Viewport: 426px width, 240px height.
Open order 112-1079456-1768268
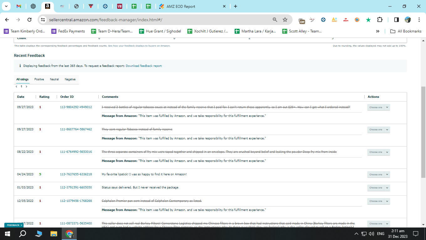(76, 201)
